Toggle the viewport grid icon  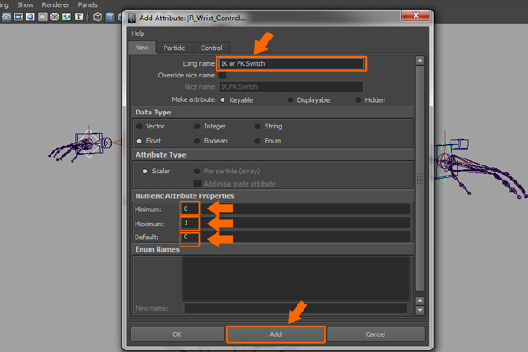tap(6, 17)
